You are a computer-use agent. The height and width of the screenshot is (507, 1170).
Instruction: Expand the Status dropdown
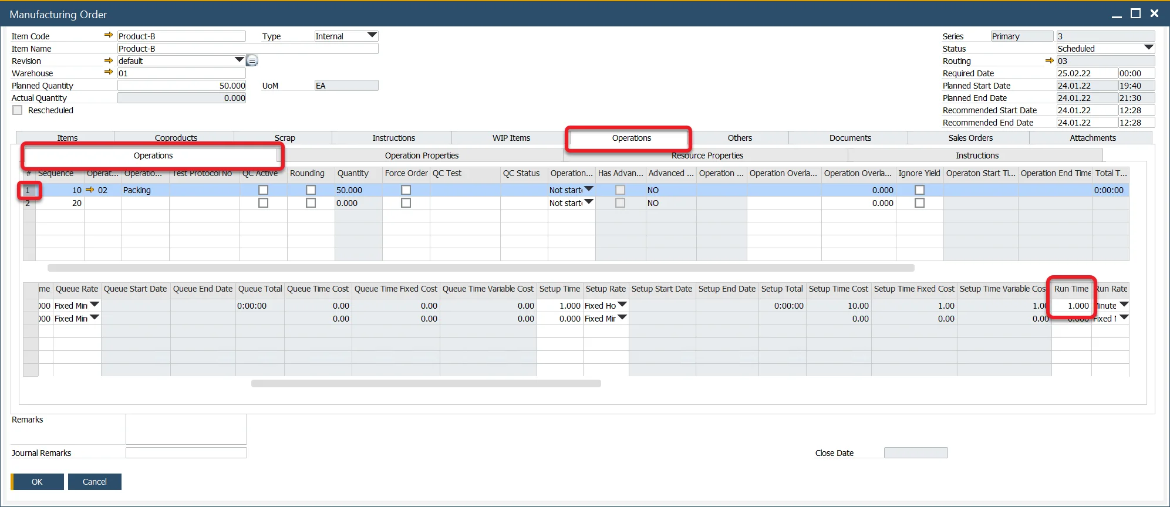1148,48
